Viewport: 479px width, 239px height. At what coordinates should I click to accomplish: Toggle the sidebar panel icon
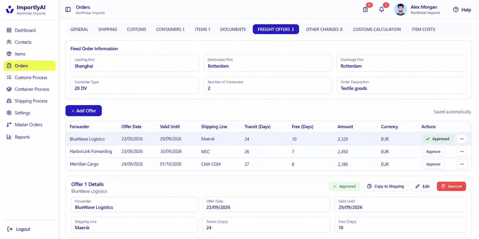(x=68, y=10)
